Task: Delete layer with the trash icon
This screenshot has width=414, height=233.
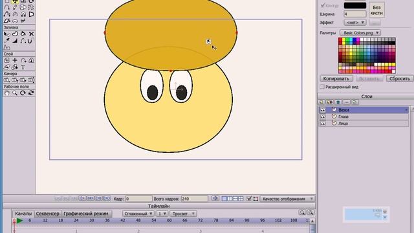Action: point(338,102)
